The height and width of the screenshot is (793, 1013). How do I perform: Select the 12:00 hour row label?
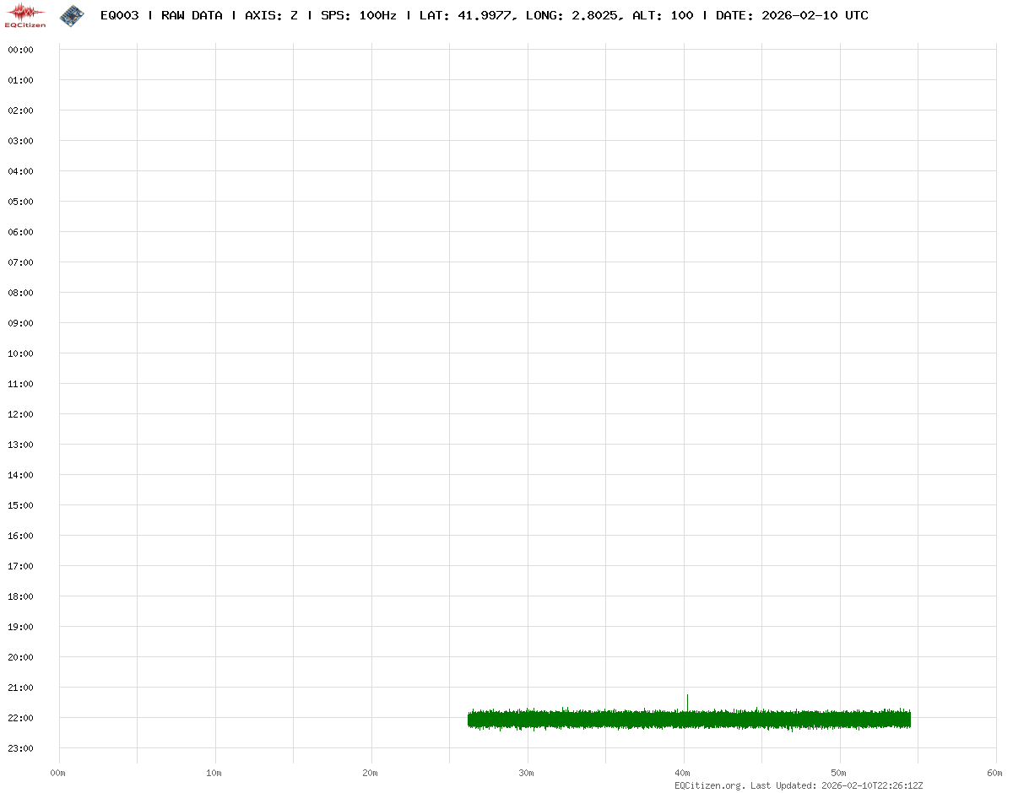point(20,414)
